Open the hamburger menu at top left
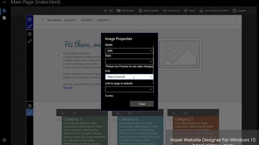This screenshot has width=259, height=145. 4,2
